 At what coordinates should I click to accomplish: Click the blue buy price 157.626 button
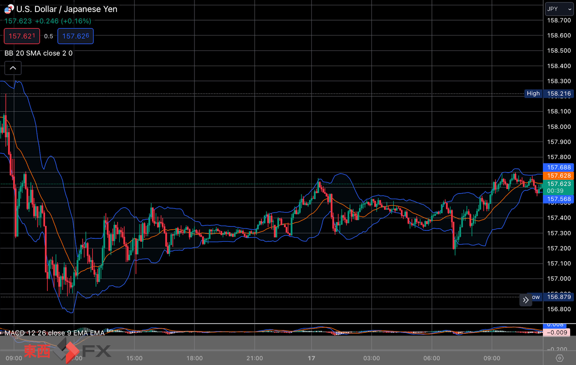click(x=75, y=36)
